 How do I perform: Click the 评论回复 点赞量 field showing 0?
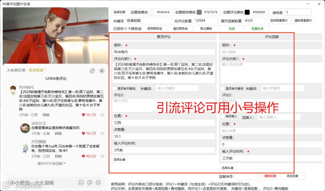[x=271, y=145]
